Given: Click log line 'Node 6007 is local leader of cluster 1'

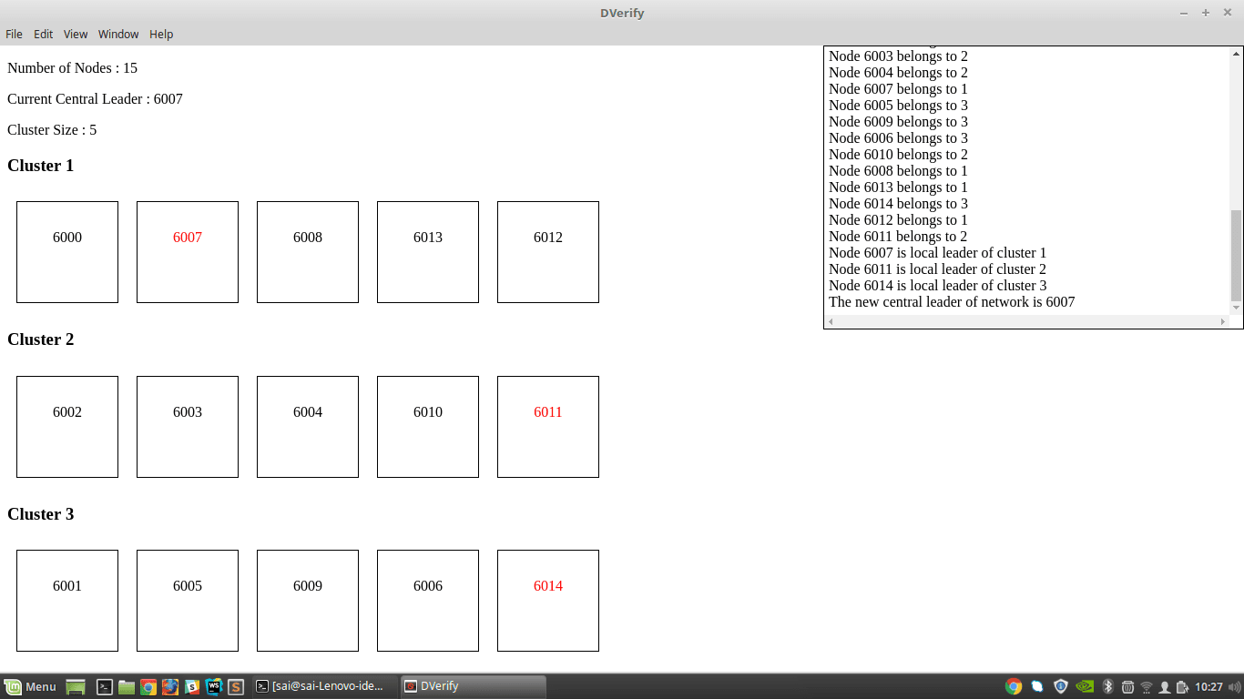Looking at the screenshot, I should click(x=937, y=253).
